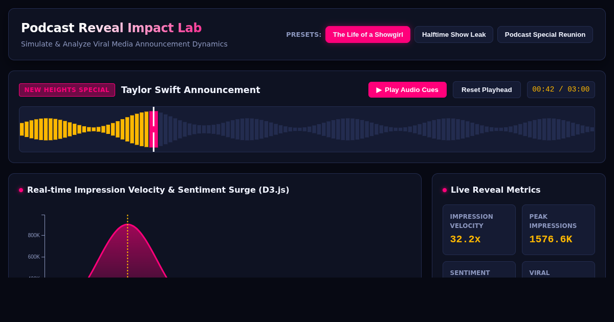Apply the Podcast Special Reunion preset
The image size is (614, 322).
click(x=545, y=34)
